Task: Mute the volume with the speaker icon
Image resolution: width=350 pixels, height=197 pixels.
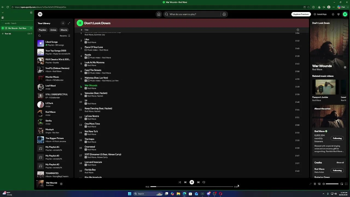Action: pos(323,184)
